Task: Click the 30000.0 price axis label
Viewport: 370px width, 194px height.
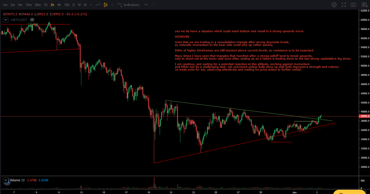Action: pos(364,158)
